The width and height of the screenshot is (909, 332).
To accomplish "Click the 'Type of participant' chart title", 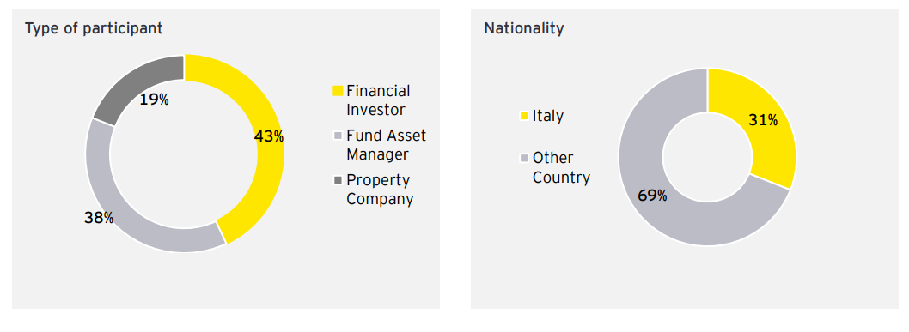I will click(x=94, y=29).
